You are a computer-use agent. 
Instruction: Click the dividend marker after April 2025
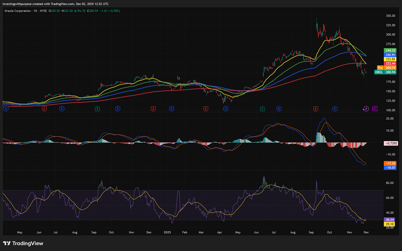coord(226,109)
